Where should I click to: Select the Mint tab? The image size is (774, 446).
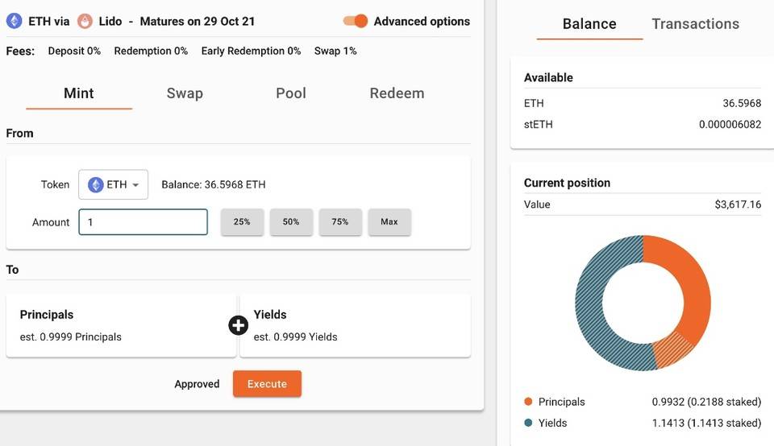(x=79, y=93)
